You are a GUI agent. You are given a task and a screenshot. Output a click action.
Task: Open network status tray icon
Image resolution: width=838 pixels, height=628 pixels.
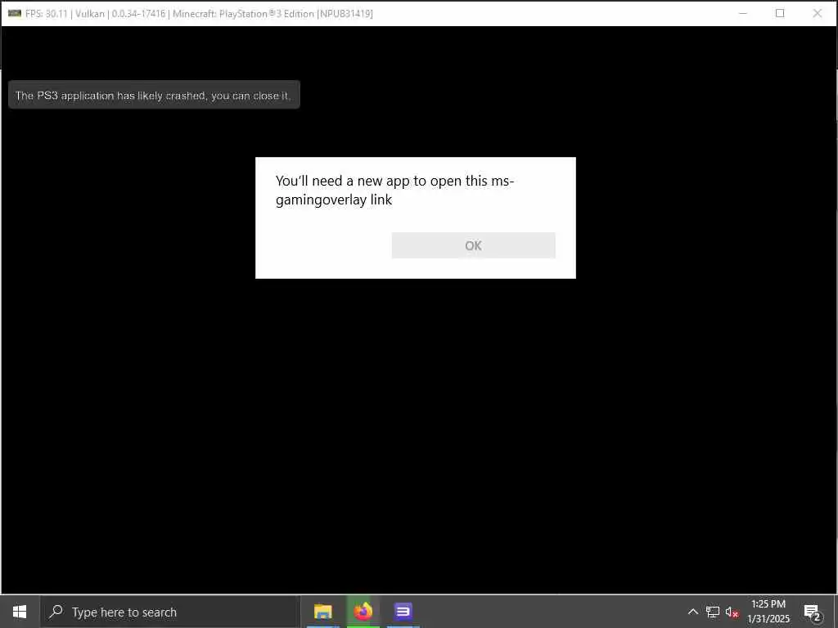click(713, 612)
